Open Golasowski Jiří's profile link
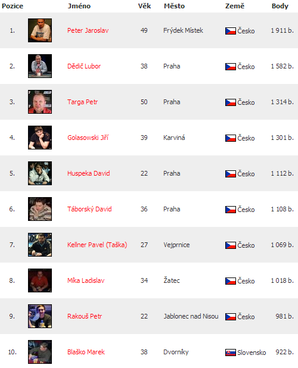The height and width of the screenshot is (368, 298). tap(88, 138)
